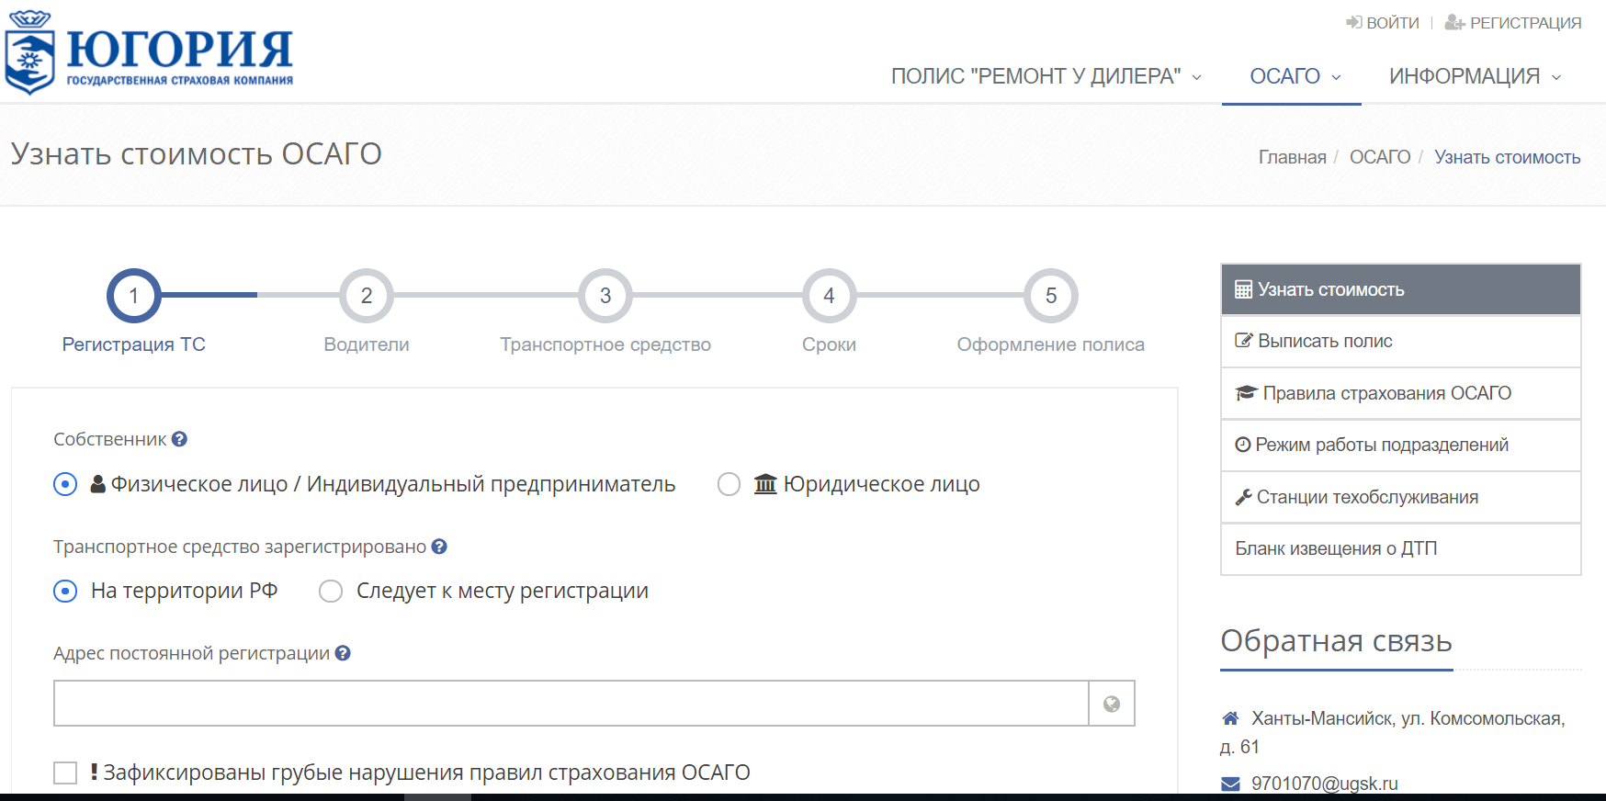Open Станции техобслуживания sidebar item
Image resolution: width=1606 pixels, height=801 pixels.
[1401, 497]
